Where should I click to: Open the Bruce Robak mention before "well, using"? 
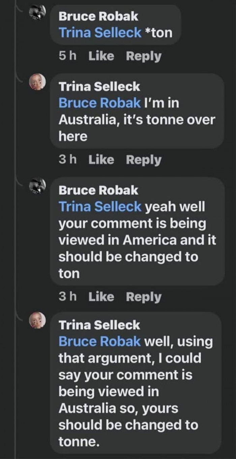99,341
